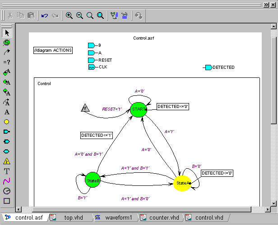Pick the green State tool
The height and width of the screenshot is (225, 278).
click(x=7, y=42)
